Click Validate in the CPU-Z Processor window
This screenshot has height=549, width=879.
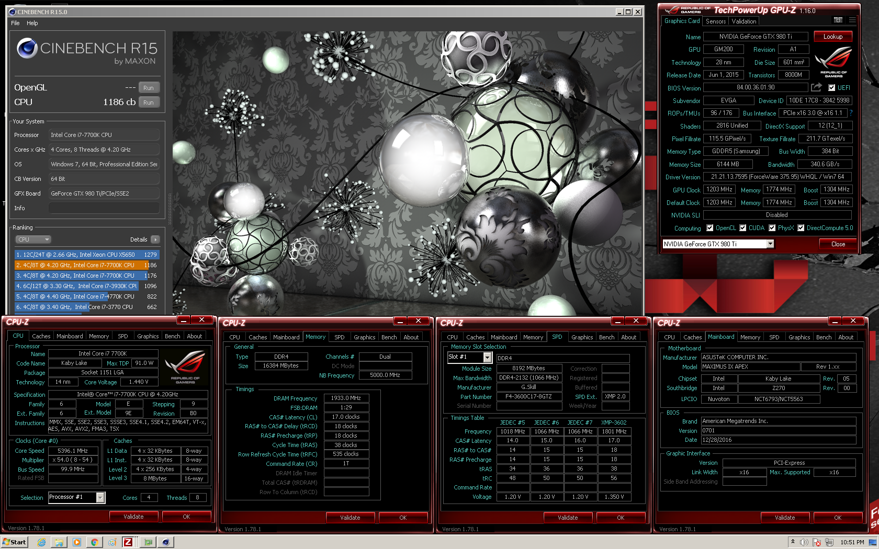click(x=133, y=517)
